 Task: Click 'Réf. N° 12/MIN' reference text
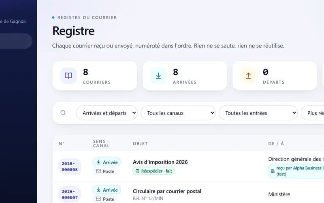click(148, 199)
